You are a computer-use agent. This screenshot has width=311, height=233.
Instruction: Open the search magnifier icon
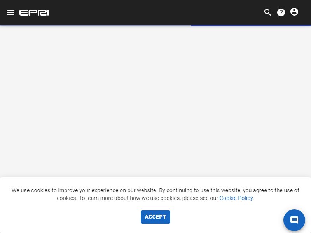pyautogui.click(x=267, y=12)
